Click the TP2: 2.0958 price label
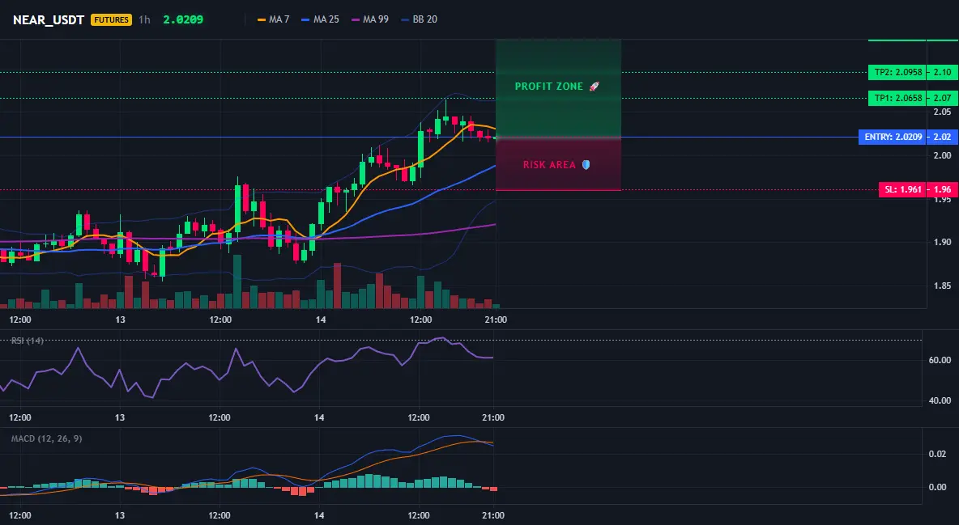Viewport: 959px width, 525px height. point(897,72)
